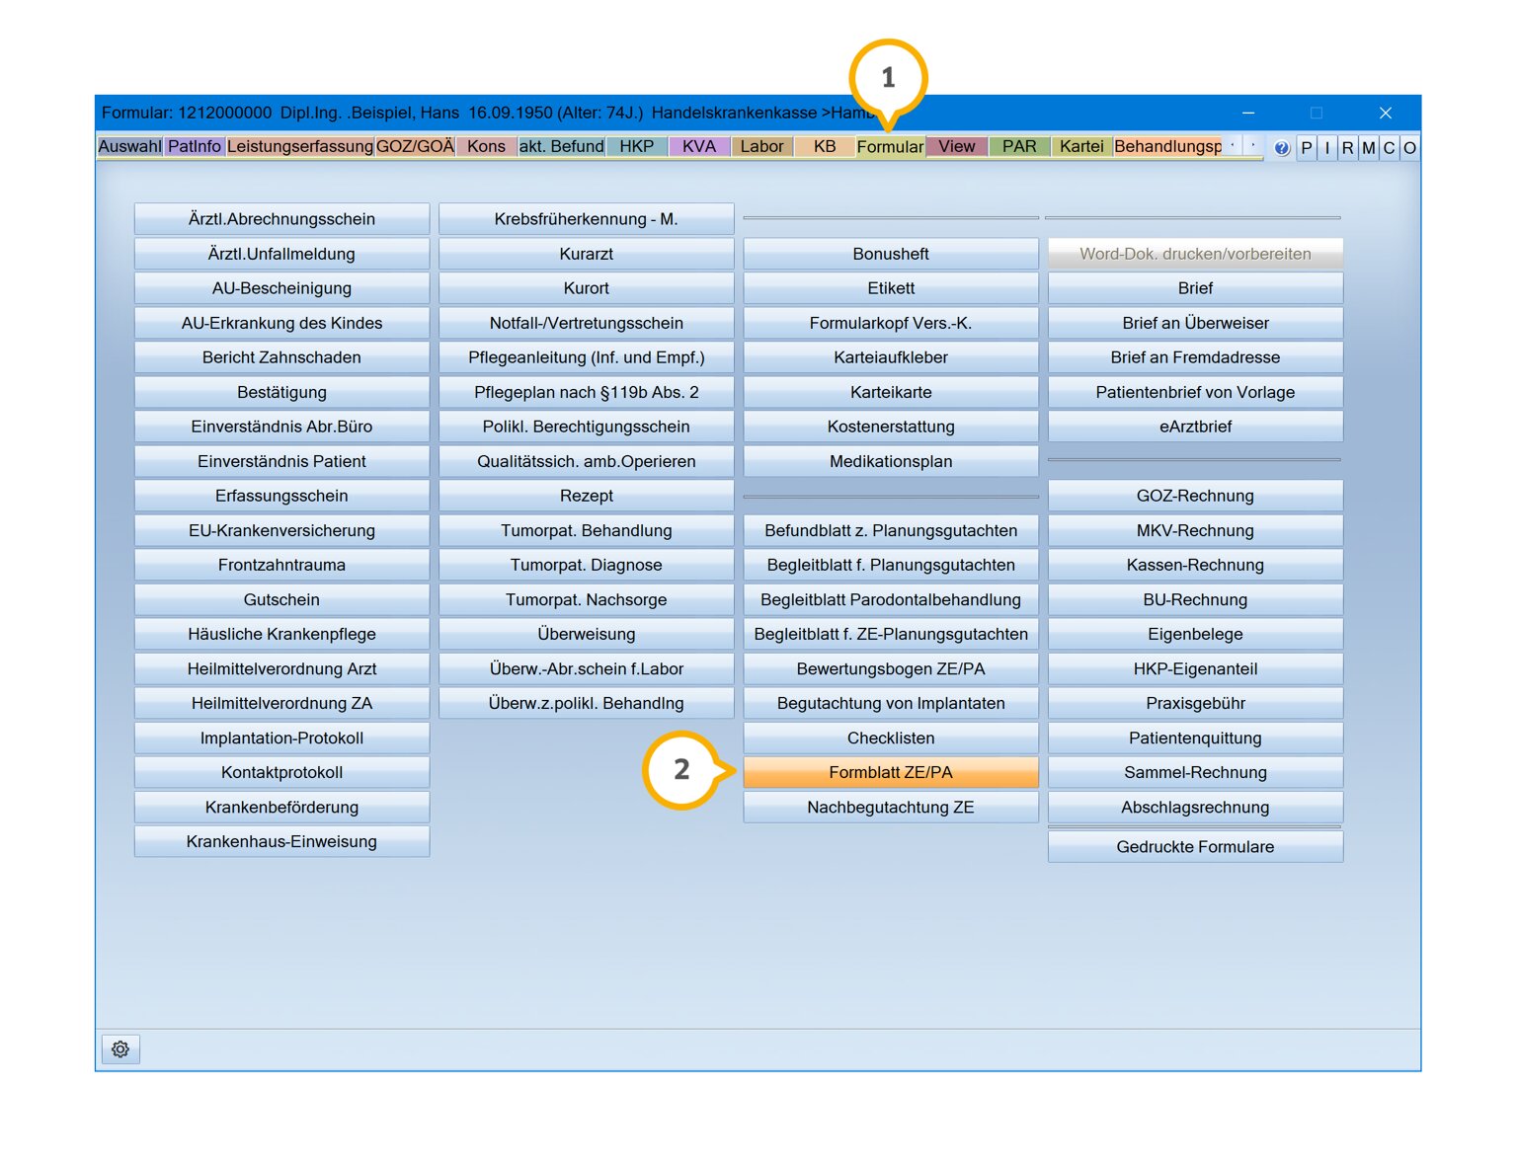Screen dimensions: 1517x1167
Task: Open the View tab
Action: tap(957, 146)
